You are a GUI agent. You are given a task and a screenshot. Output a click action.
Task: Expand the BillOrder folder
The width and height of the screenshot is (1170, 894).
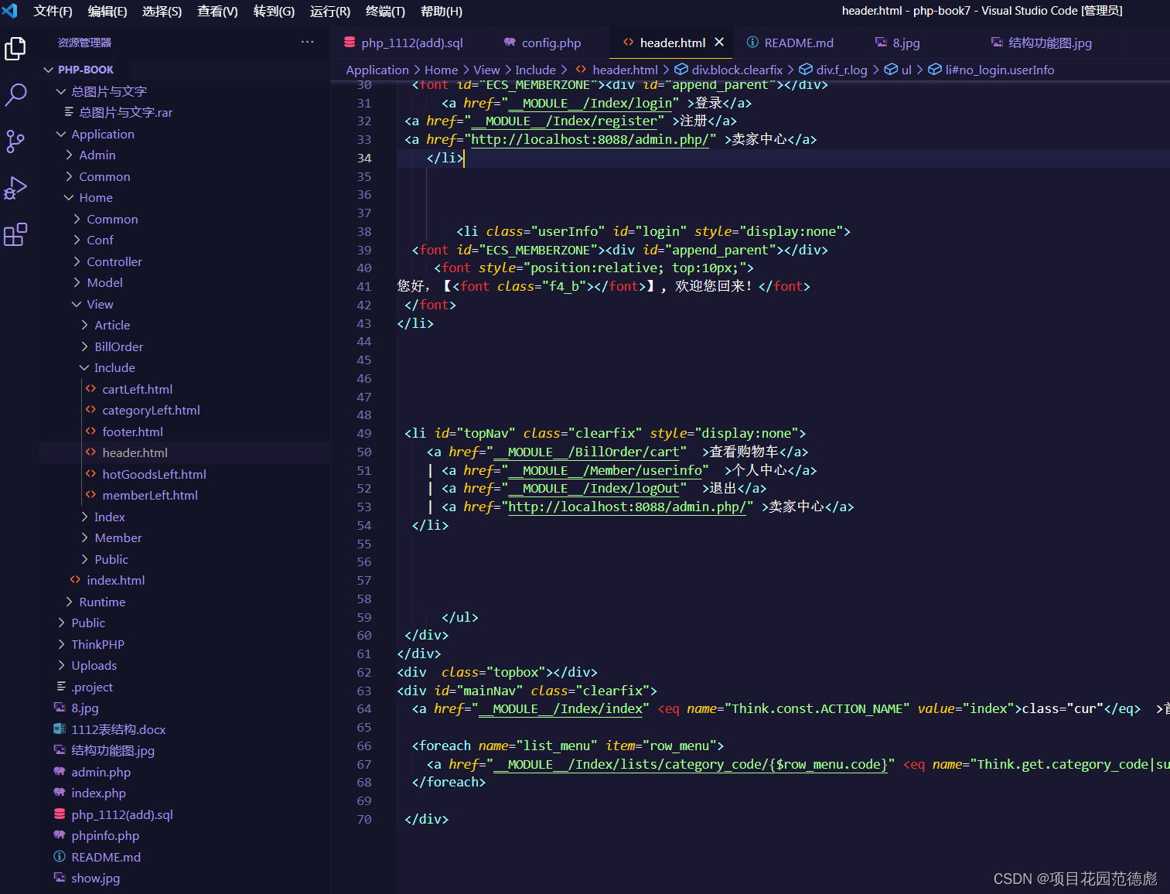point(84,346)
